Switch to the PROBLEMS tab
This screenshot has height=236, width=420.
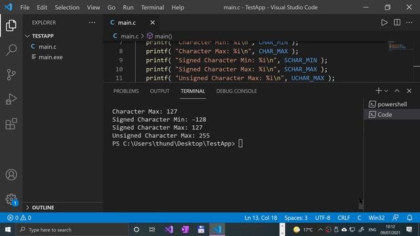126,91
